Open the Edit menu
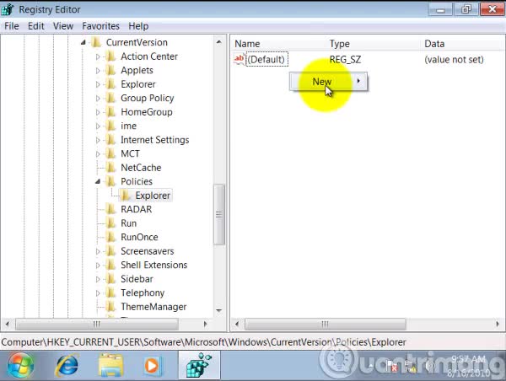Image resolution: width=506 pixels, height=381 pixels. (x=35, y=26)
